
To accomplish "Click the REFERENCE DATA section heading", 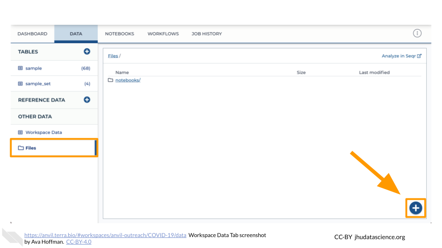I will [41, 100].
